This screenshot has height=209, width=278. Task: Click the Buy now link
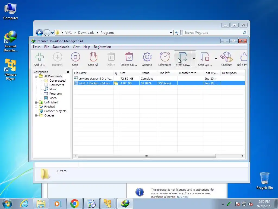pyautogui.click(x=183, y=197)
